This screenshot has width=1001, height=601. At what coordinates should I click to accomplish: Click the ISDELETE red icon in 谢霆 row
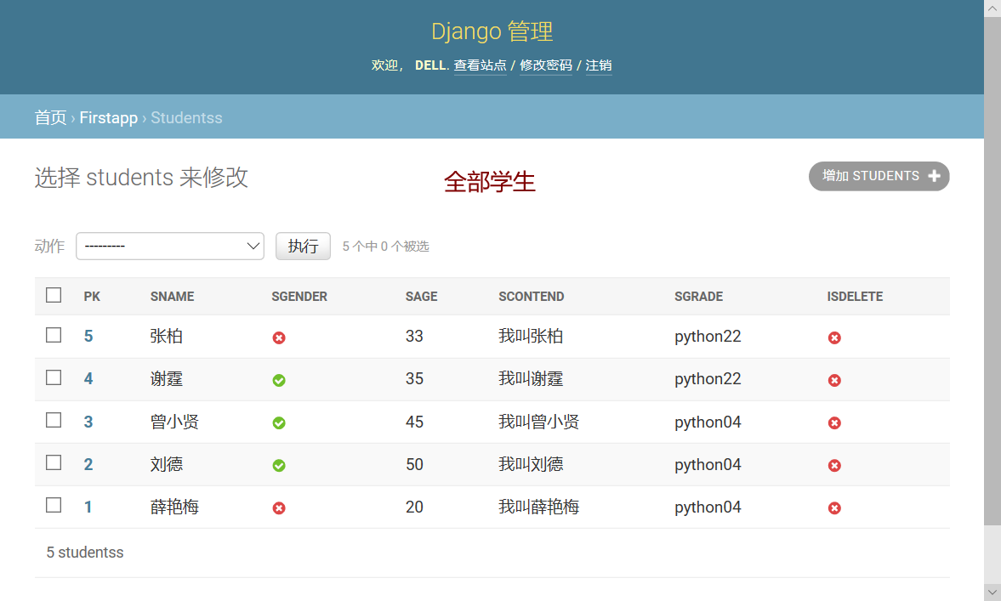click(x=834, y=380)
